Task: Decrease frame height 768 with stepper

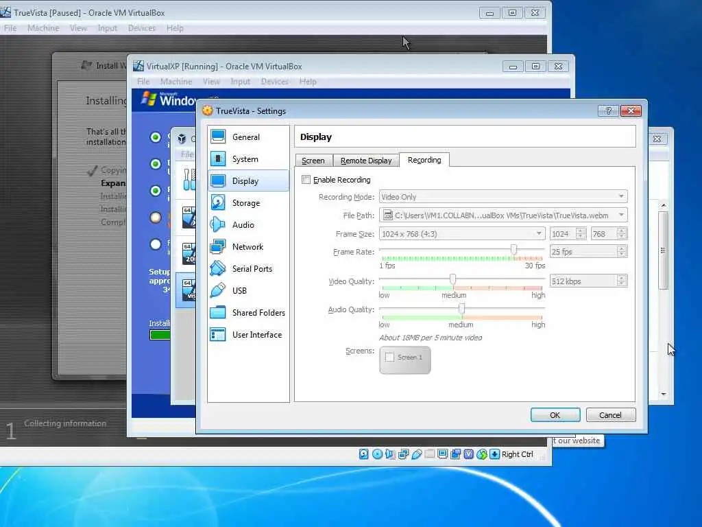Action: pyautogui.click(x=621, y=236)
